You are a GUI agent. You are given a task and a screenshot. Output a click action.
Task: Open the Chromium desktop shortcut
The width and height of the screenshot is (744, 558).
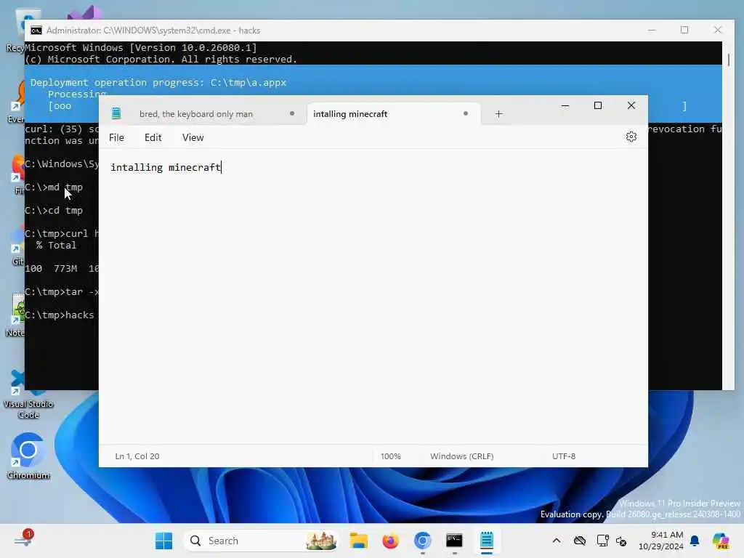tap(28, 456)
